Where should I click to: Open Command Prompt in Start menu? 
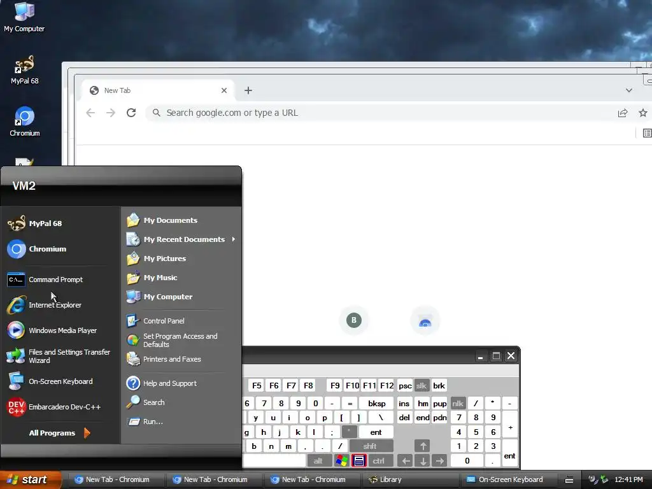pyautogui.click(x=45, y=280)
